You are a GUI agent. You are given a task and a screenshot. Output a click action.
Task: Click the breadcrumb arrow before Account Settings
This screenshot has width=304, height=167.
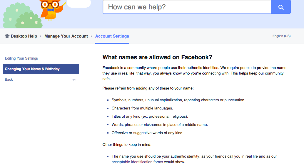pyautogui.click(x=92, y=36)
